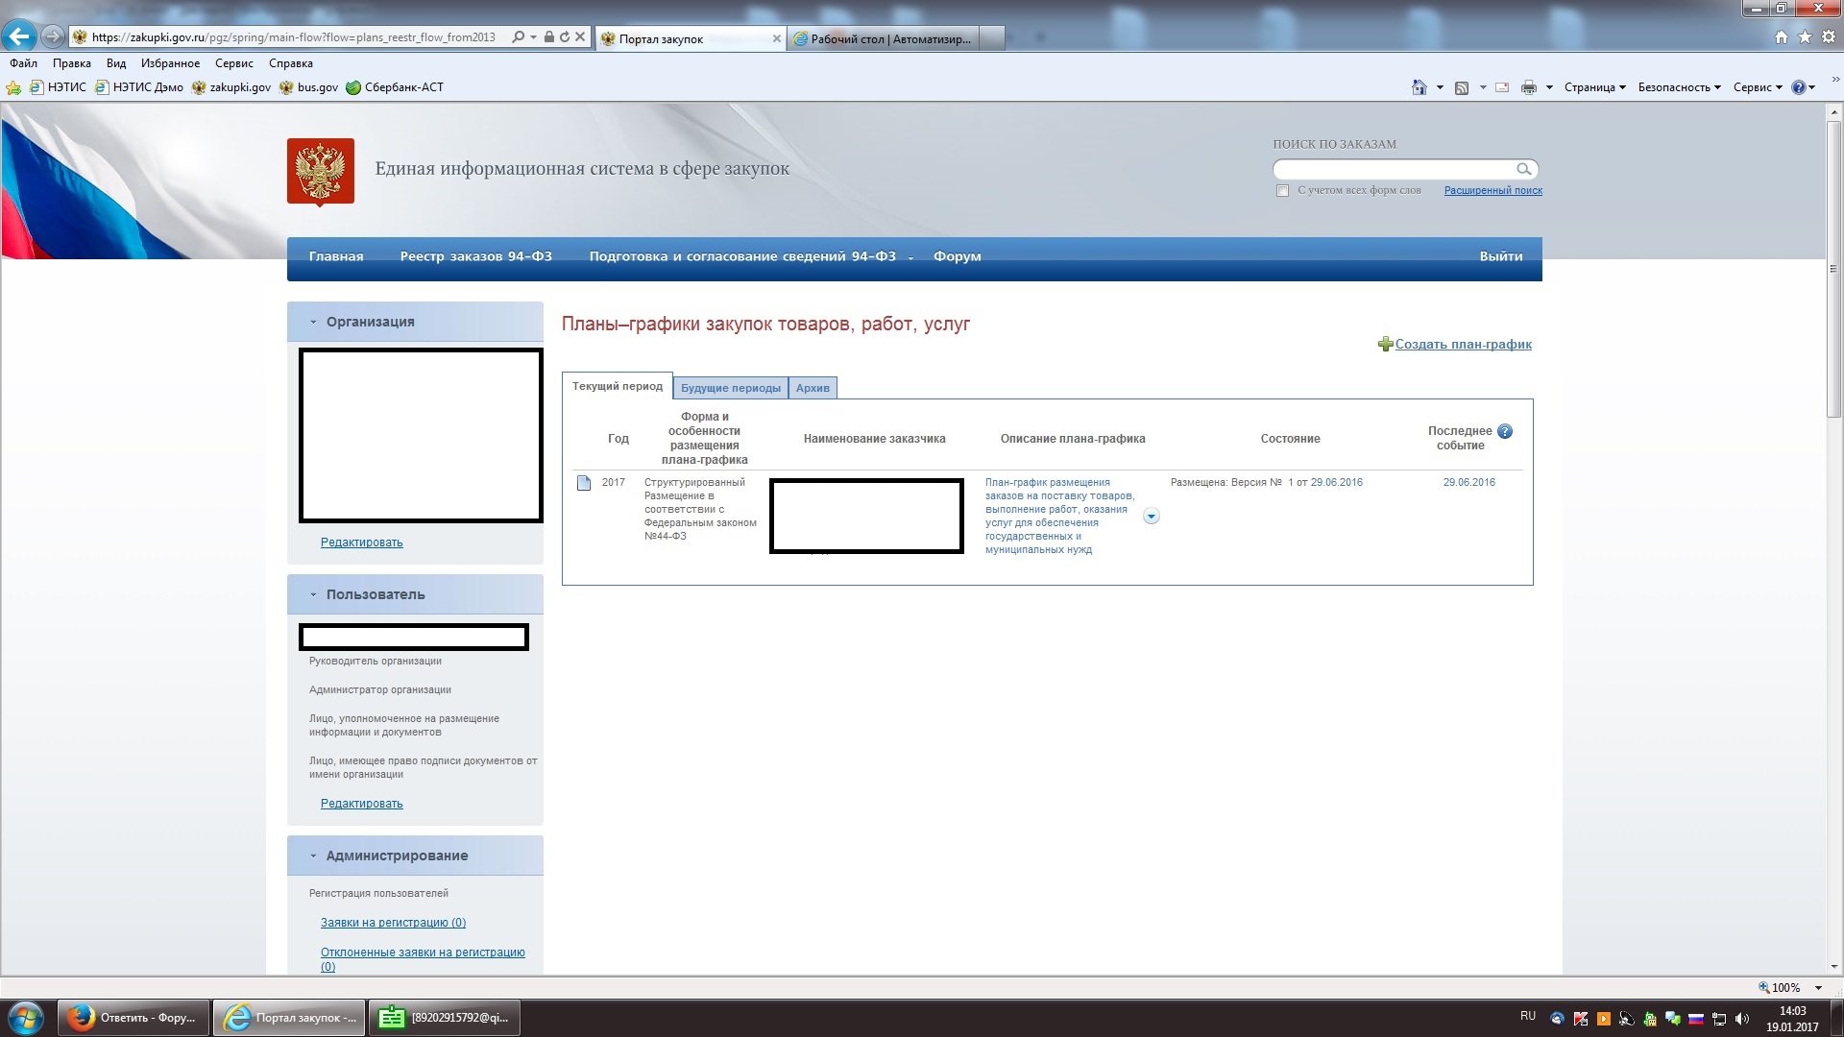Click the order search input field

1393,169
